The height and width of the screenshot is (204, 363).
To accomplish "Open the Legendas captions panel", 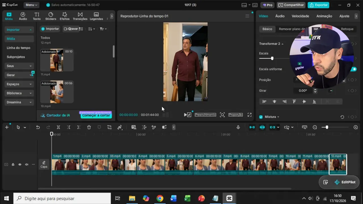I will 96,16.
